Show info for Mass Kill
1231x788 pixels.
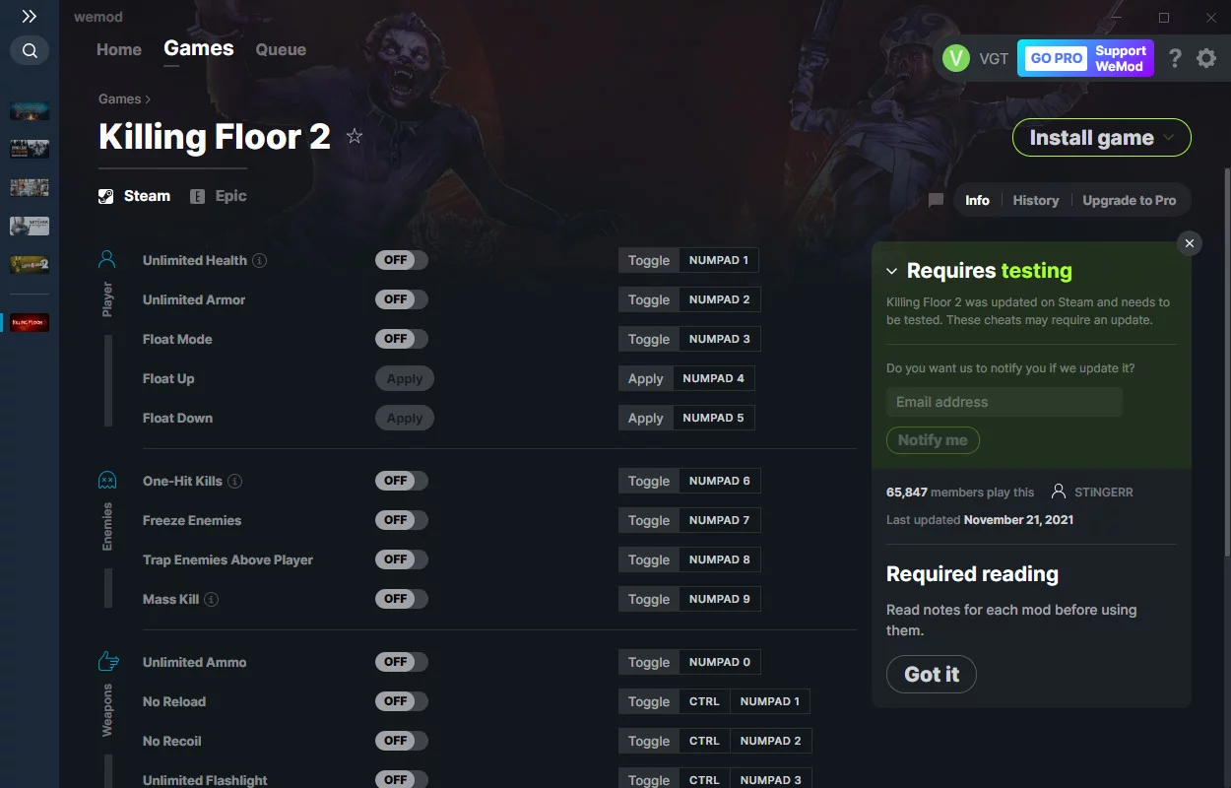[x=211, y=600]
